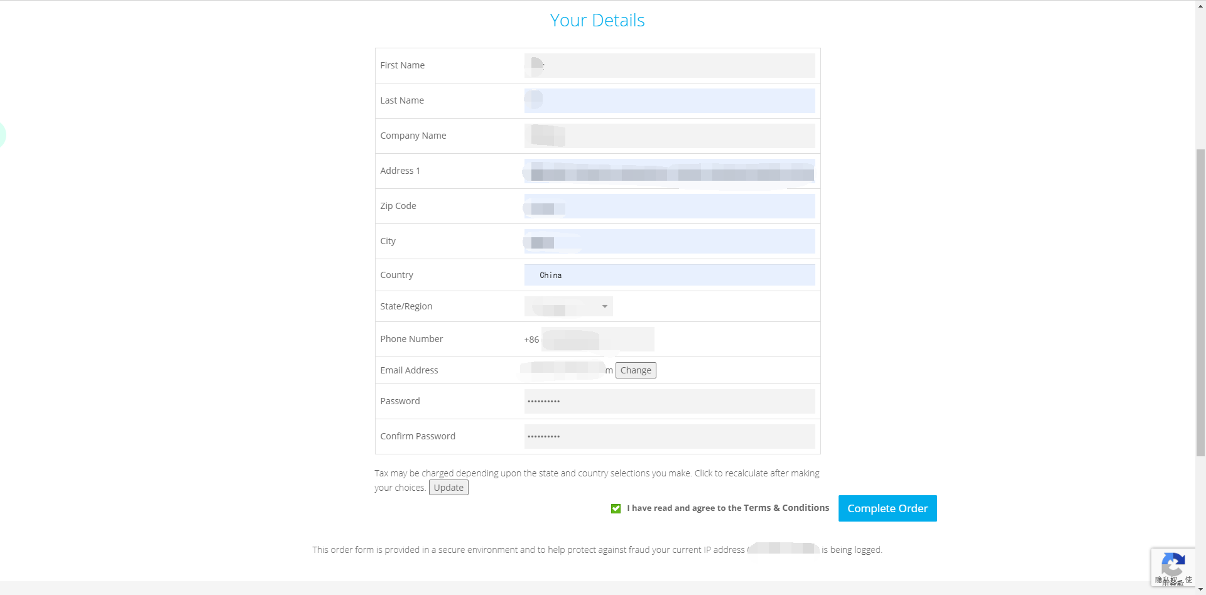
Task: Click into the City field
Action: [x=670, y=241]
